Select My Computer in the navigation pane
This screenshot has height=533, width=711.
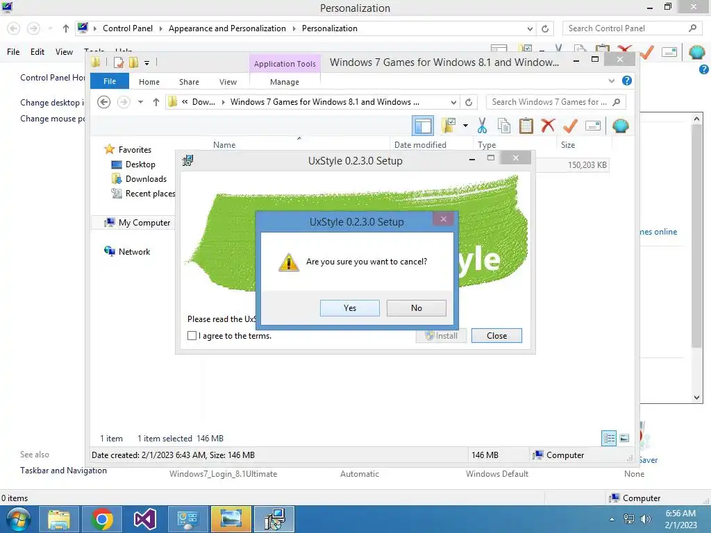tap(144, 223)
